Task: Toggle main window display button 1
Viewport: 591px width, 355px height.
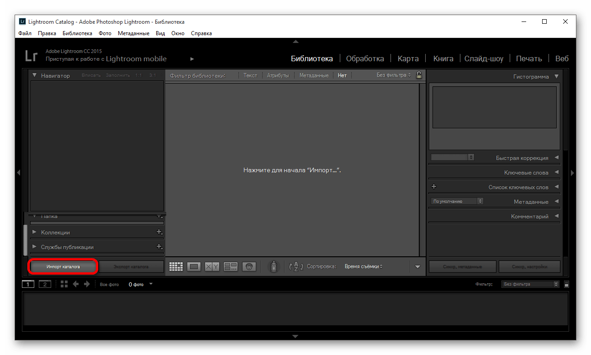Action: 28,284
